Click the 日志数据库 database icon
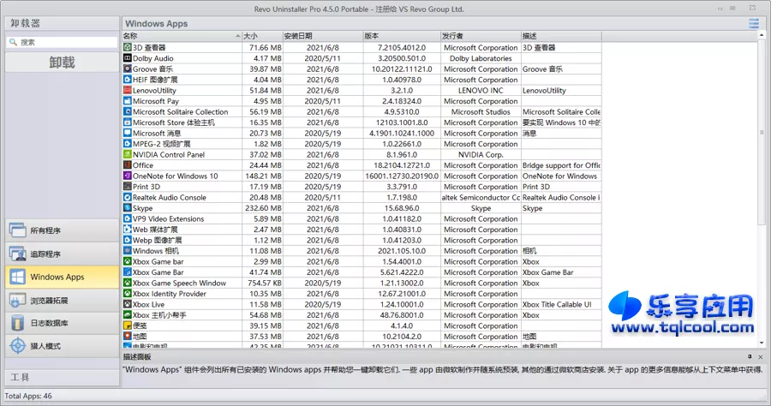771x406 pixels. click(x=18, y=323)
